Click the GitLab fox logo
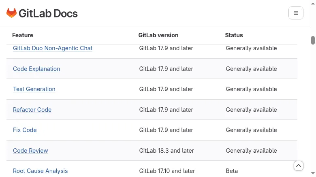The width and height of the screenshot is (316, 177). click(x=11, y=13)
